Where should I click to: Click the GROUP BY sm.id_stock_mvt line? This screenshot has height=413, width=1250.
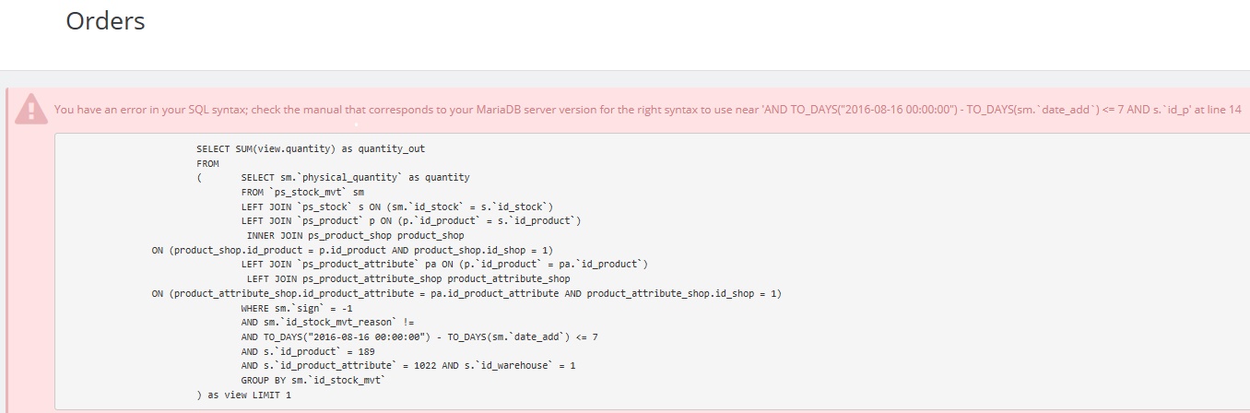313,380
